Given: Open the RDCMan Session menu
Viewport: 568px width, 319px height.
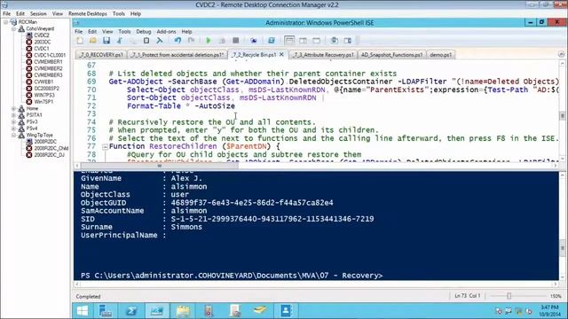Looking at the screenshot, I should pos(38,14).
